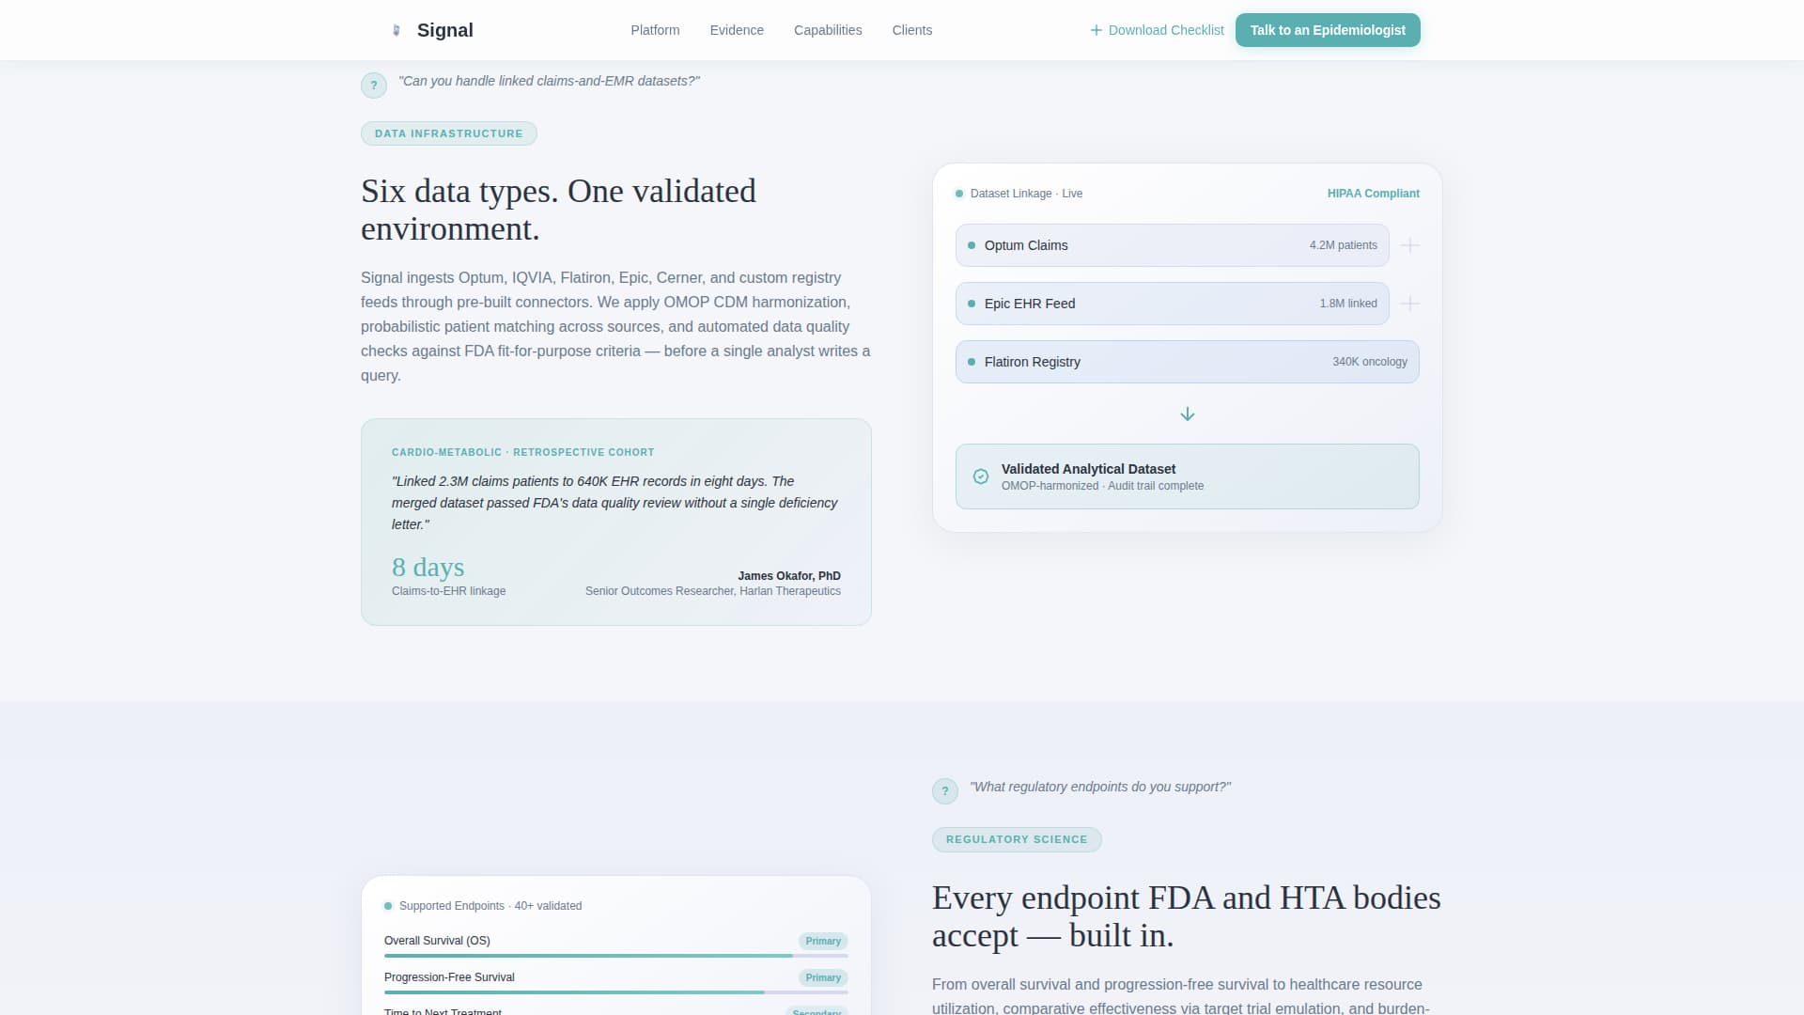Image resolution: width=1804 pixels, height=1015 pixels.
Task: Click the James Okafor, PhD name
Action: click(789, 576)
